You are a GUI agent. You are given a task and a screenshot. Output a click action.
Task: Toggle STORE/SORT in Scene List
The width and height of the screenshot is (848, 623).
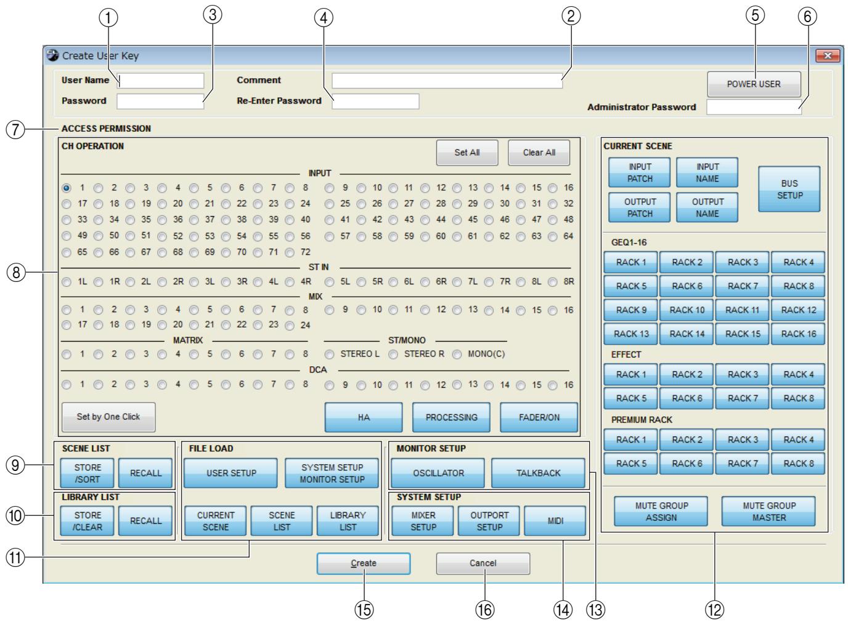tap(88, 473)
